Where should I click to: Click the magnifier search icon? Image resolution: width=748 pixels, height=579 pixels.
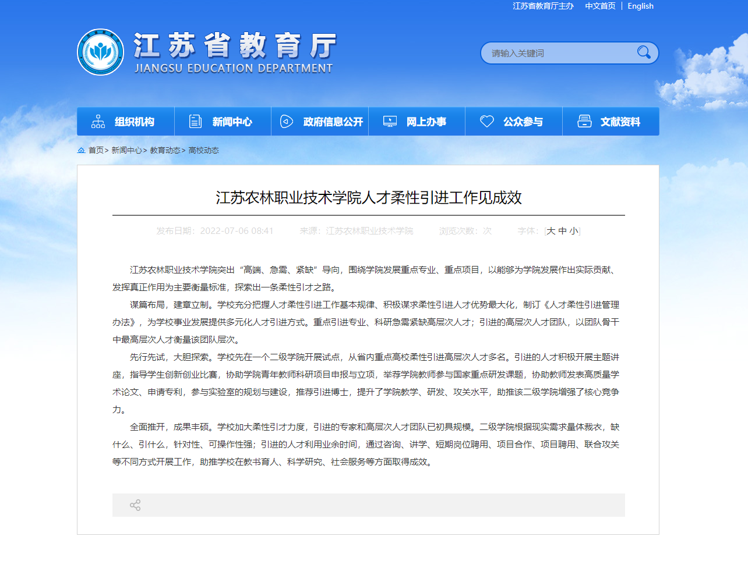tap(643, 53)
